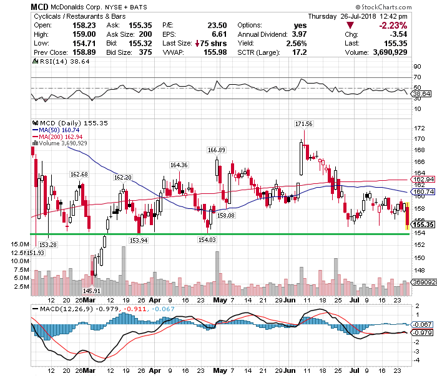Click the 171.56 price high annotation
Viewport: 437px width, 376px height.
pos(304,124)
